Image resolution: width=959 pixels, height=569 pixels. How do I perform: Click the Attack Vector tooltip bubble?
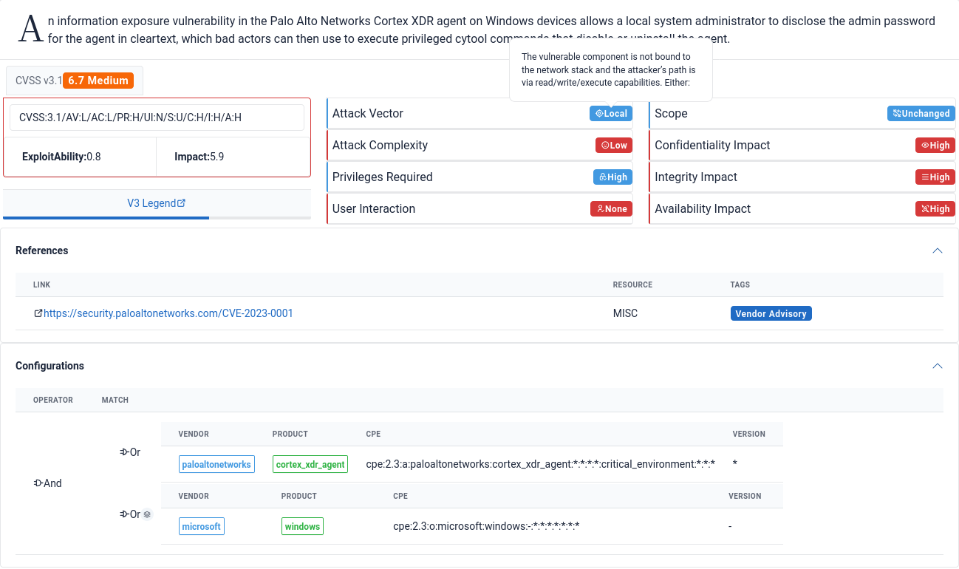pyautogui.click(x=611, y=69)
